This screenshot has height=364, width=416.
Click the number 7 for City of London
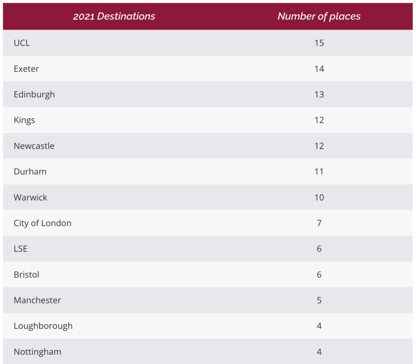319,223
